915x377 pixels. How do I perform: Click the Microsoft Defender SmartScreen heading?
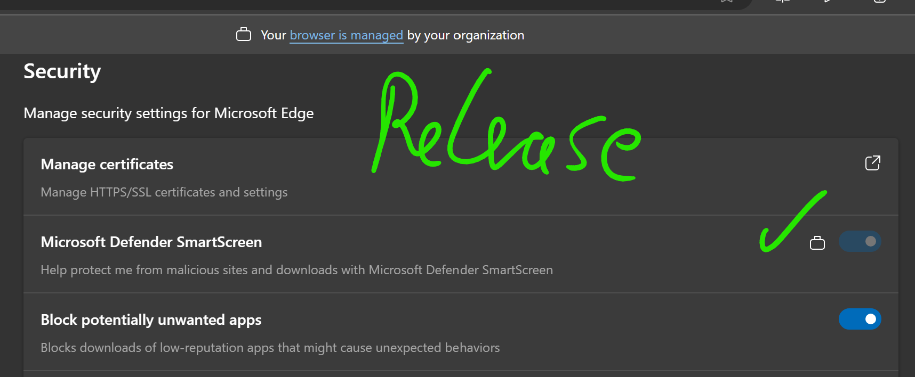click(x=151, y=242)
